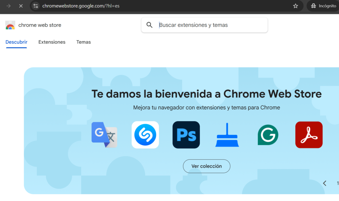
Task: Click the Chrome Web Store logo
Action: (10, 25)
